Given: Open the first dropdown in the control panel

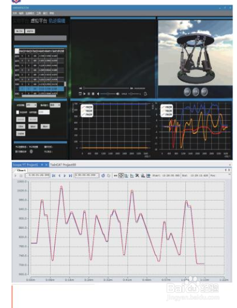Looking at the screenshot, I should pyautogui.click(x=31, y=105).
